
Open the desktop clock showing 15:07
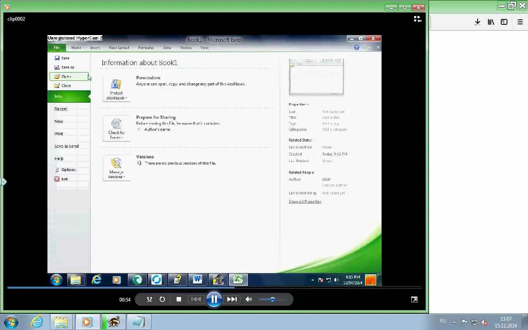tap(506, 322)
